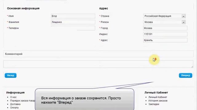Open the Регион dropdown showing Москва
Viewport: 197px width, 110px height.
(x=164, y=22)
